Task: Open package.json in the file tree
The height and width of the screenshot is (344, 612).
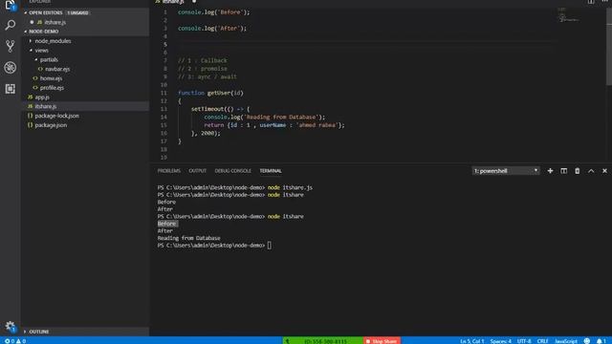Action: click(51, 125)
